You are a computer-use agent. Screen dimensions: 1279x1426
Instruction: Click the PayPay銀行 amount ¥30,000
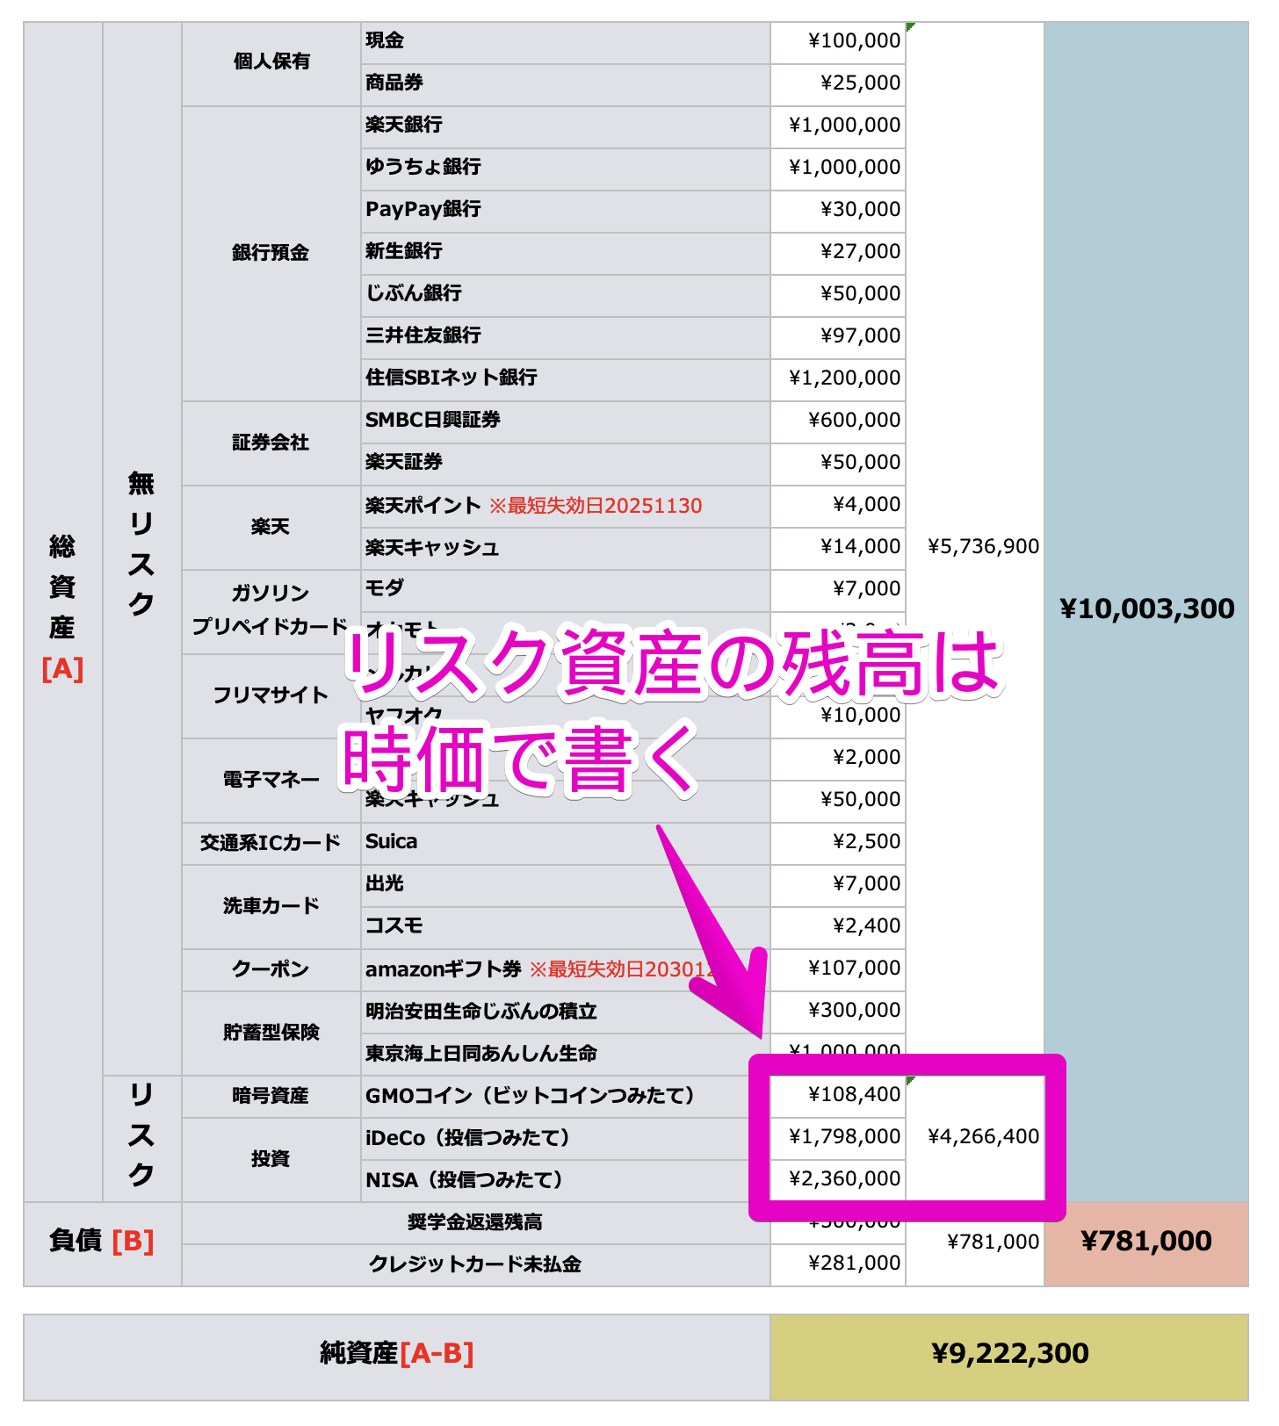click(x=837, y=210)
